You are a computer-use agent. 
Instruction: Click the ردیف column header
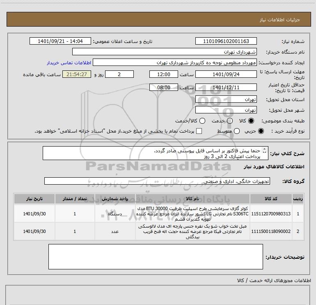tap(298, 199)
